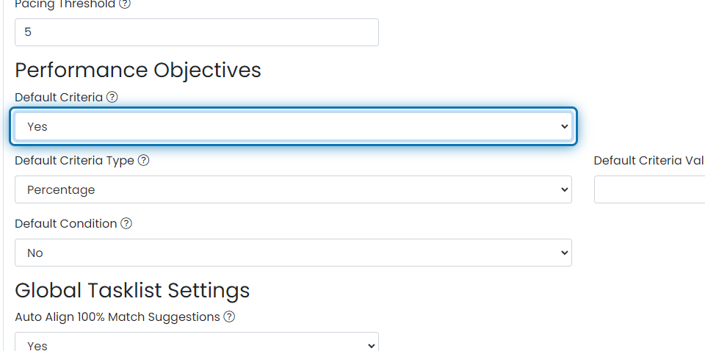This screenshot has width=705, height=351.
Task: Show help for Auto Align 100% Match Suggestions
Action: 229,317
